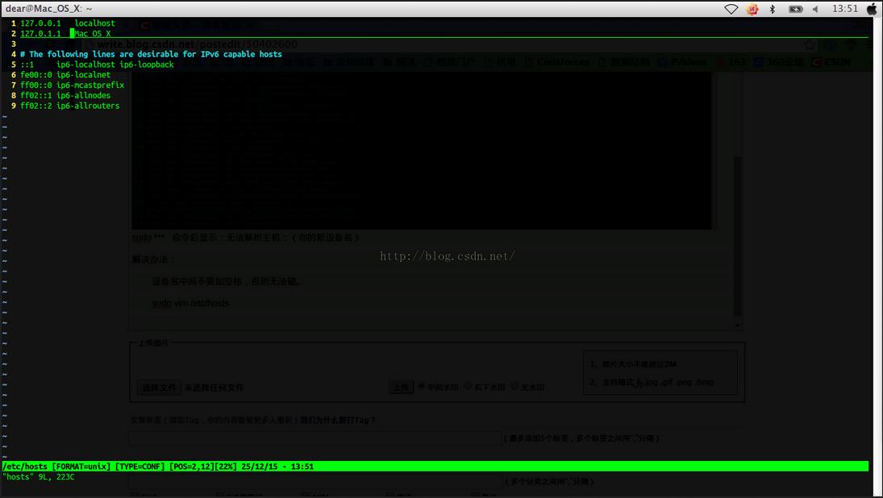Click the 选择文件 file chooser button
The width and height of the screenshot is (883, 498).
pos(159,387)
